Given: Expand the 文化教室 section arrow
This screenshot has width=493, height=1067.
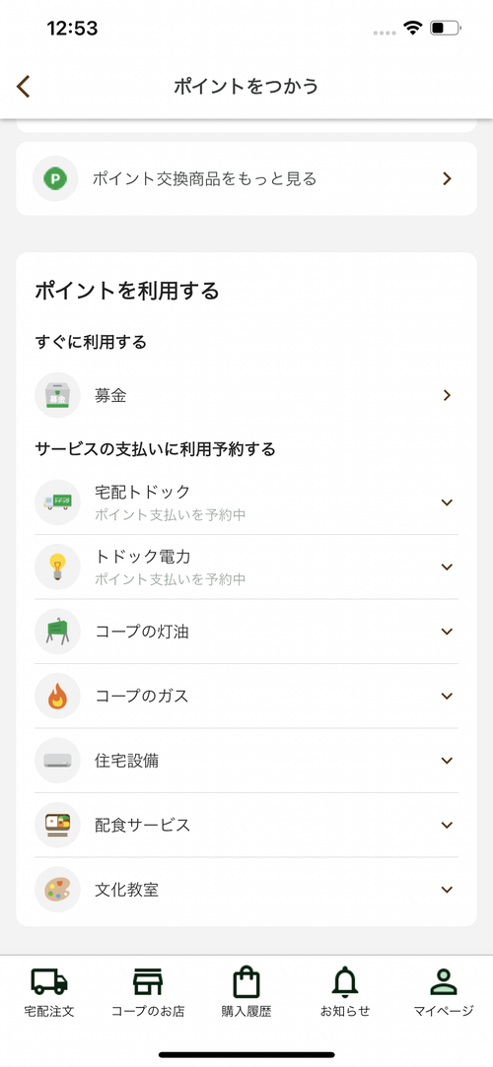Looking at the screenshot, I should (x=447, y=890).
